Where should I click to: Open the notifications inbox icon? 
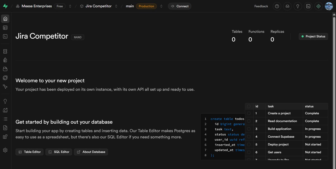287,6
